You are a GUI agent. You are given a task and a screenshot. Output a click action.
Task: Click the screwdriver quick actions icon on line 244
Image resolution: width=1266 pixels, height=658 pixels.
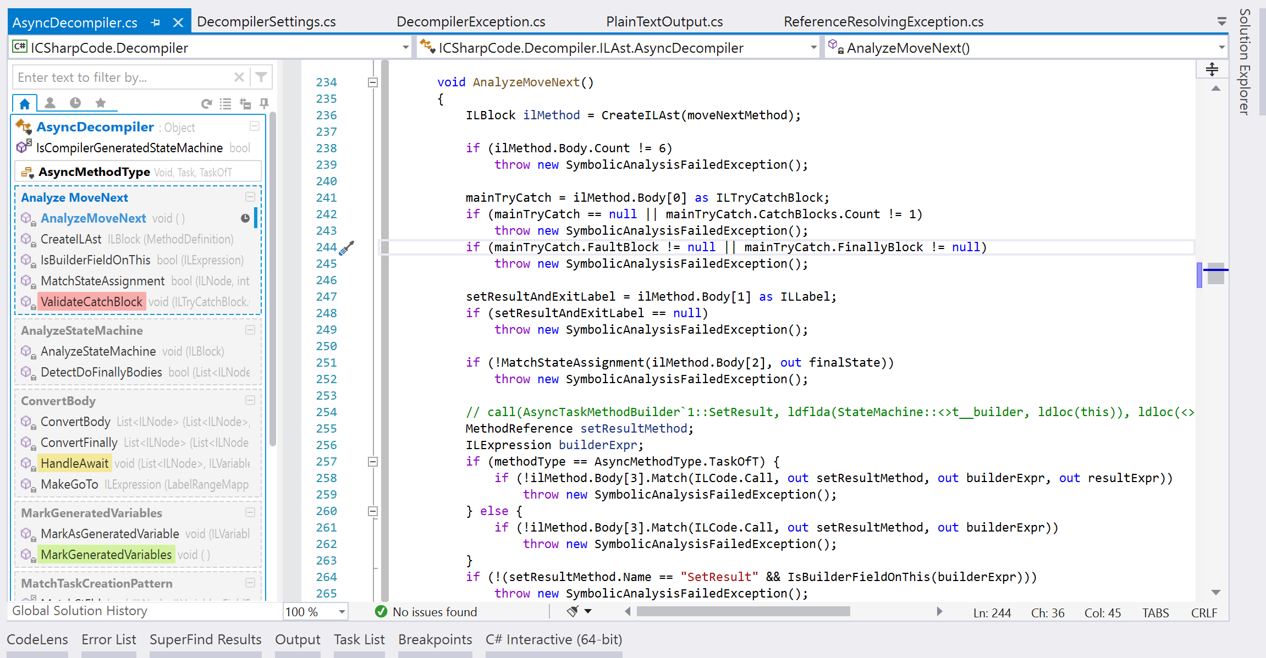tap(347, 248)
